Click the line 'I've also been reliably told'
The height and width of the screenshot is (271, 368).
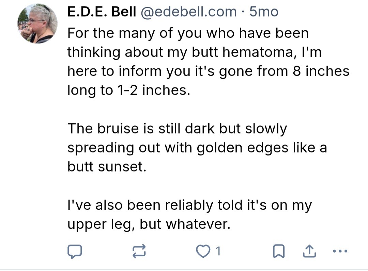189,205
